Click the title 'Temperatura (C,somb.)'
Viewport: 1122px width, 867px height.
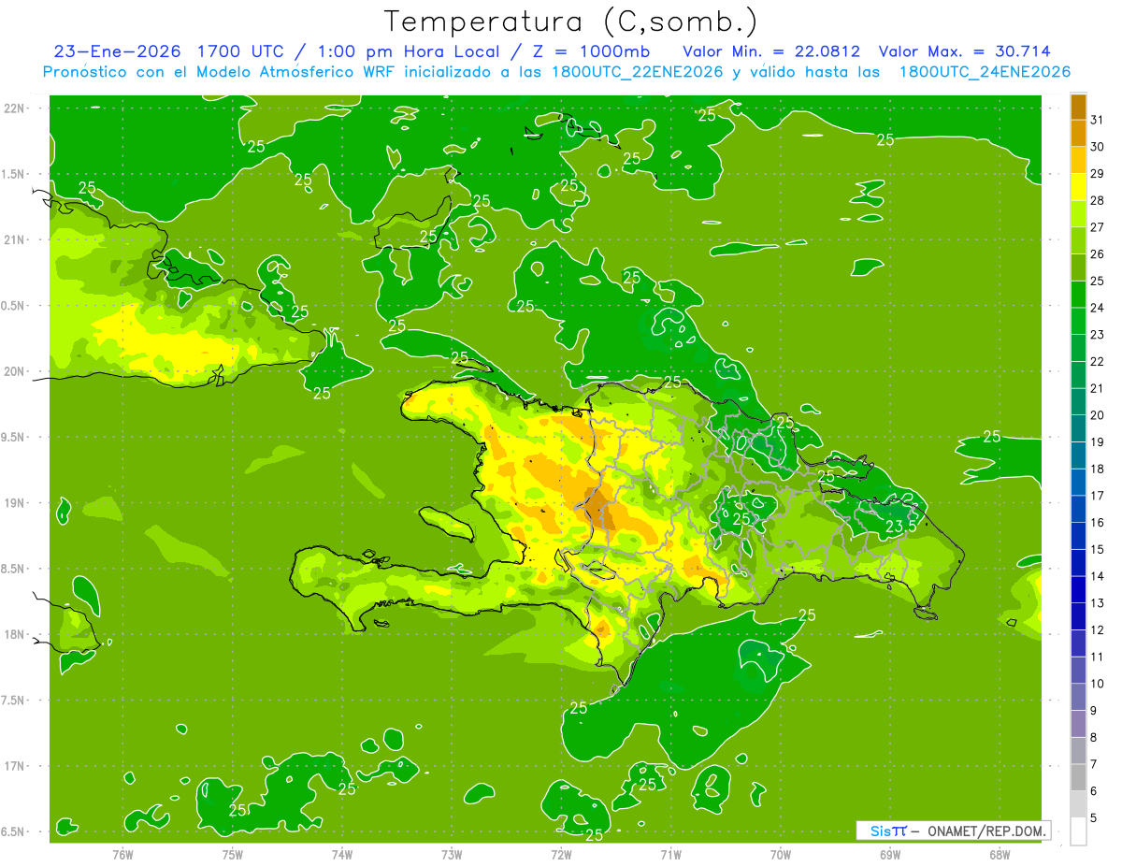pos(571,22)
